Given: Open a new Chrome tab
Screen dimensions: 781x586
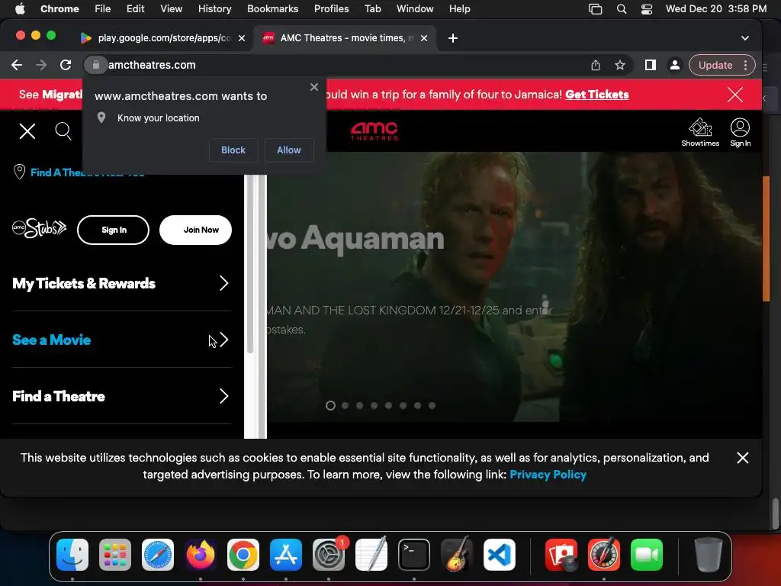Looking at the screenshot, I should [453, 38].
